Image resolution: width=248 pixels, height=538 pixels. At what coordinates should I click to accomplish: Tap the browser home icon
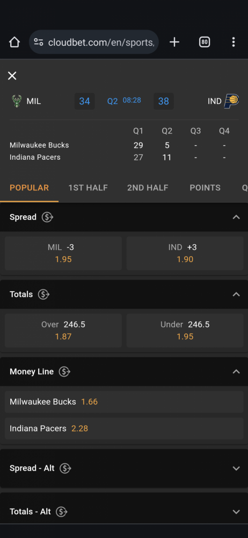14,42
